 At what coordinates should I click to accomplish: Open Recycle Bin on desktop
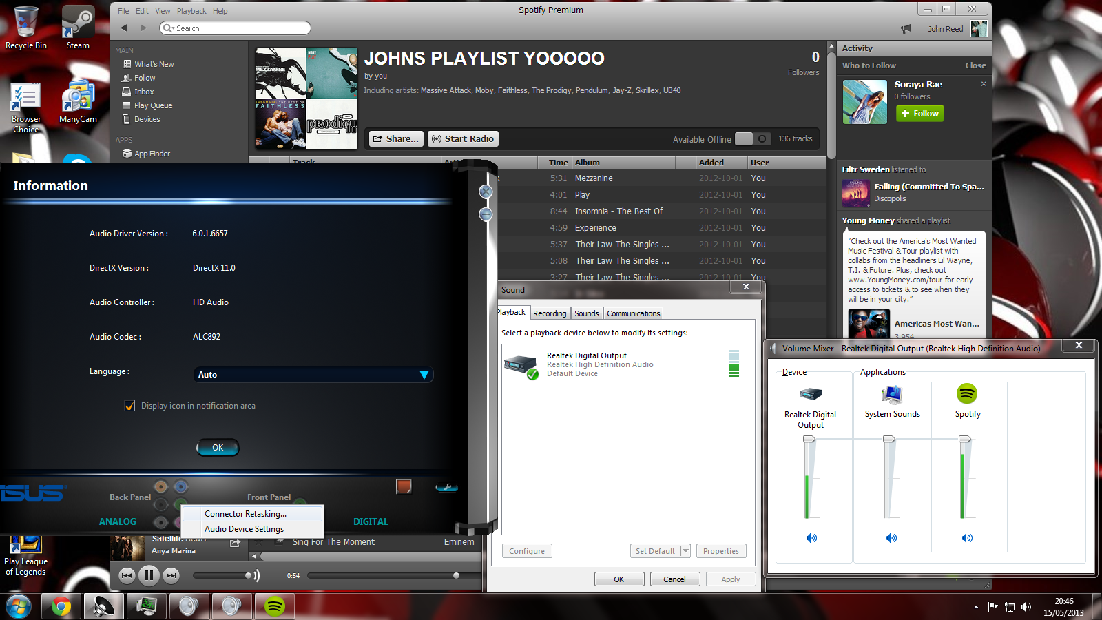26,28
